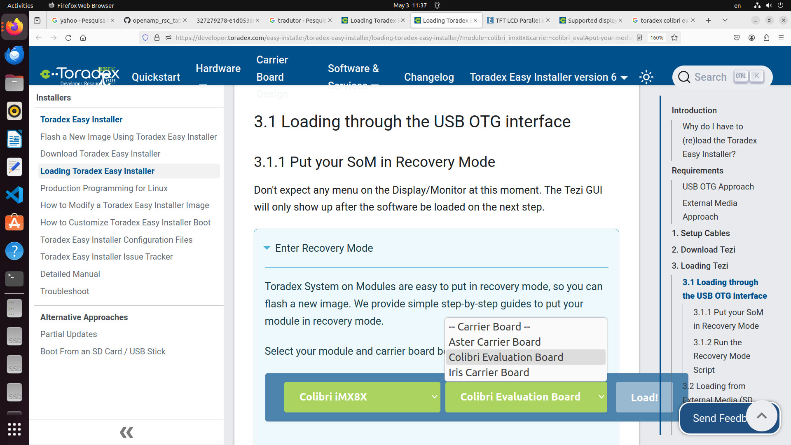
Task: Click the Load! button
Action: [x=644, y=397]
